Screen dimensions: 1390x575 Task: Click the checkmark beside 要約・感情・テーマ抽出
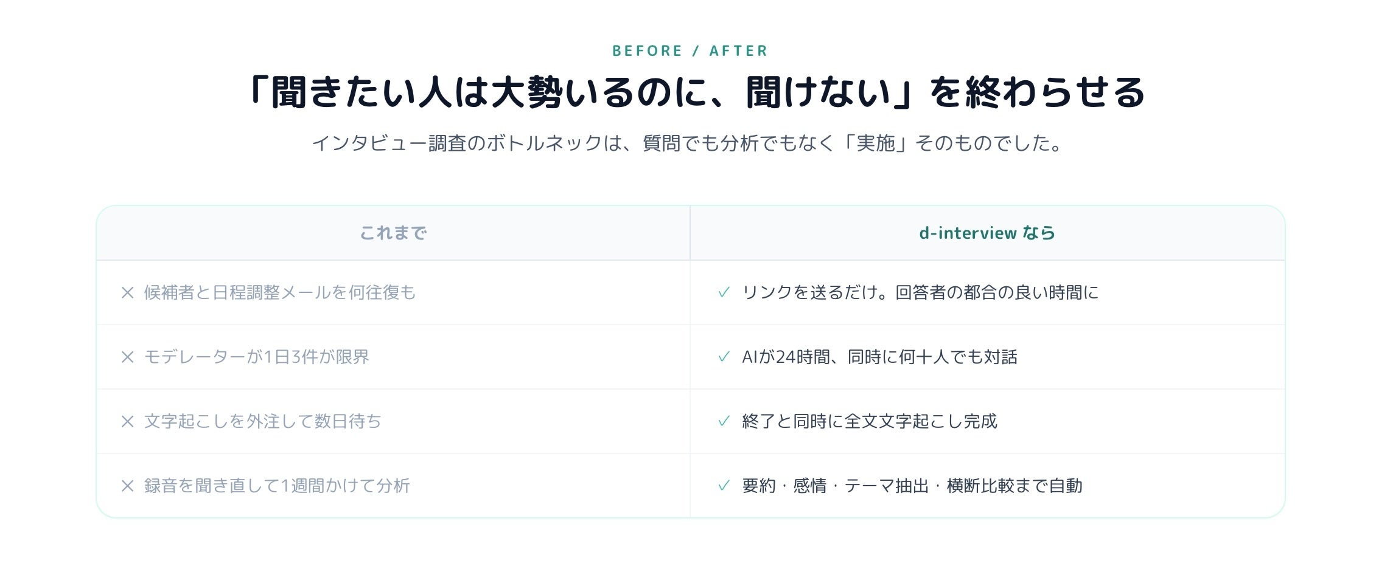(724, 486)
